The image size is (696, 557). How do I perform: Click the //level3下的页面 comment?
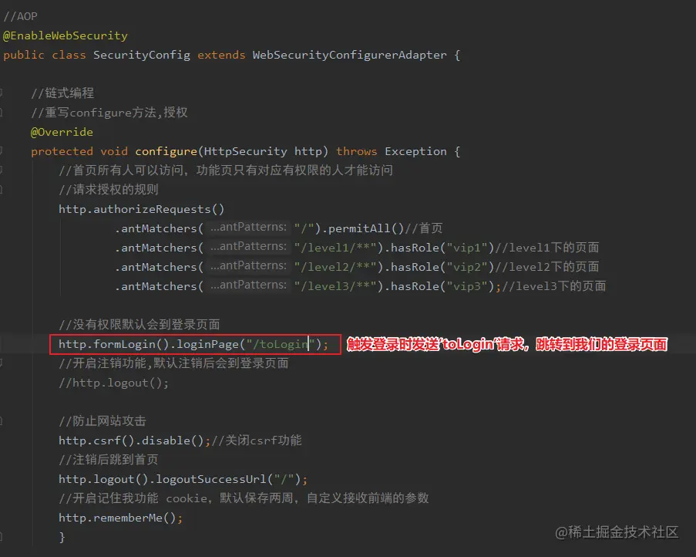(554, 286)
